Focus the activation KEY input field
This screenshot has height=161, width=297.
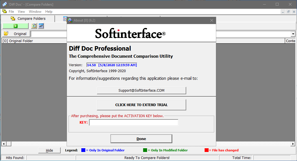tap(133, 123)
